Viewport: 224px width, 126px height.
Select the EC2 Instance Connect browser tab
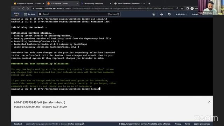pyautogui.click(x=63, y=3)
